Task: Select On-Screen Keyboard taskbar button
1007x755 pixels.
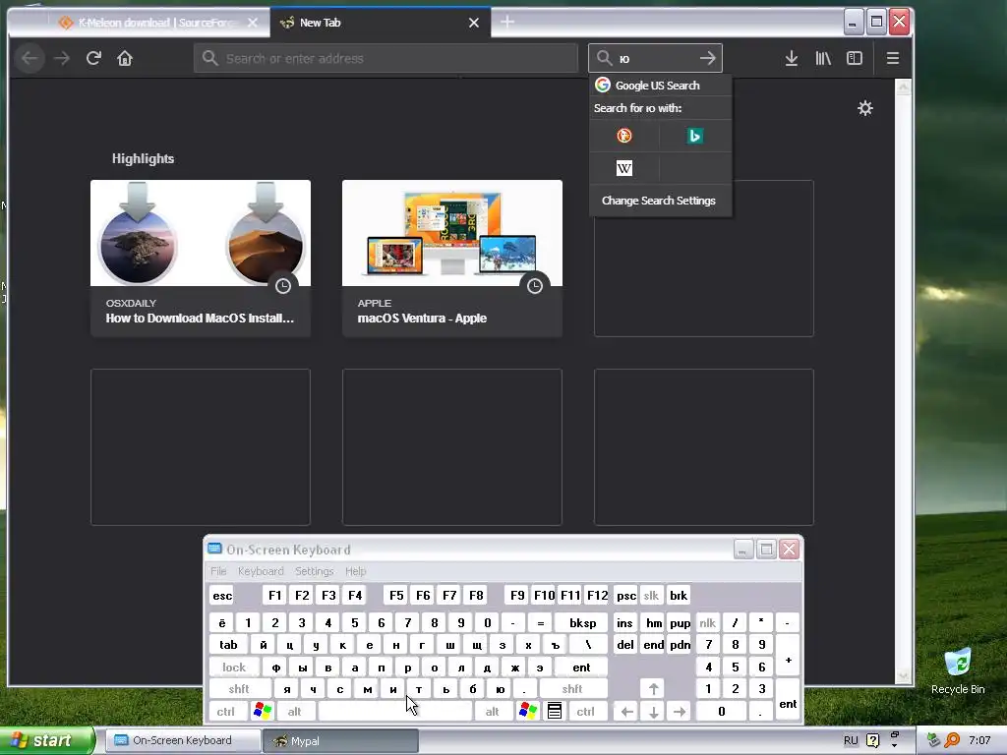Action: click(183, 740)
